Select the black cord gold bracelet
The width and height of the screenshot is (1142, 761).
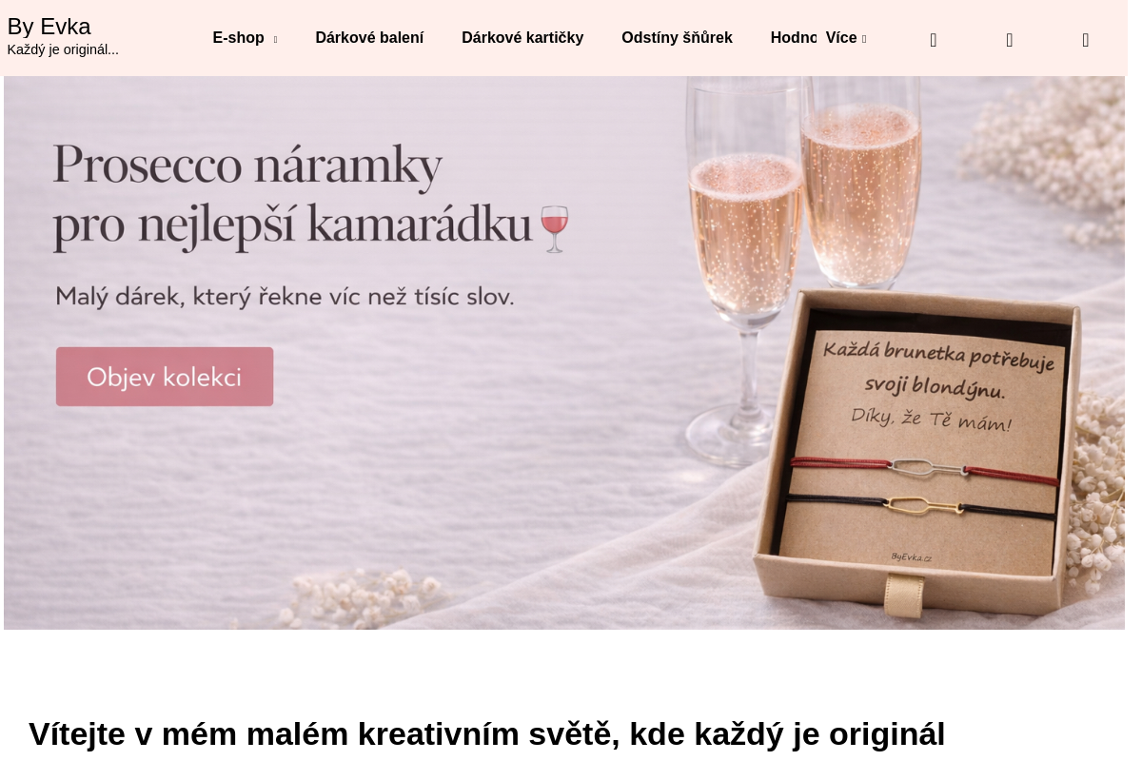pyautogui.click(x=921, y=505)
